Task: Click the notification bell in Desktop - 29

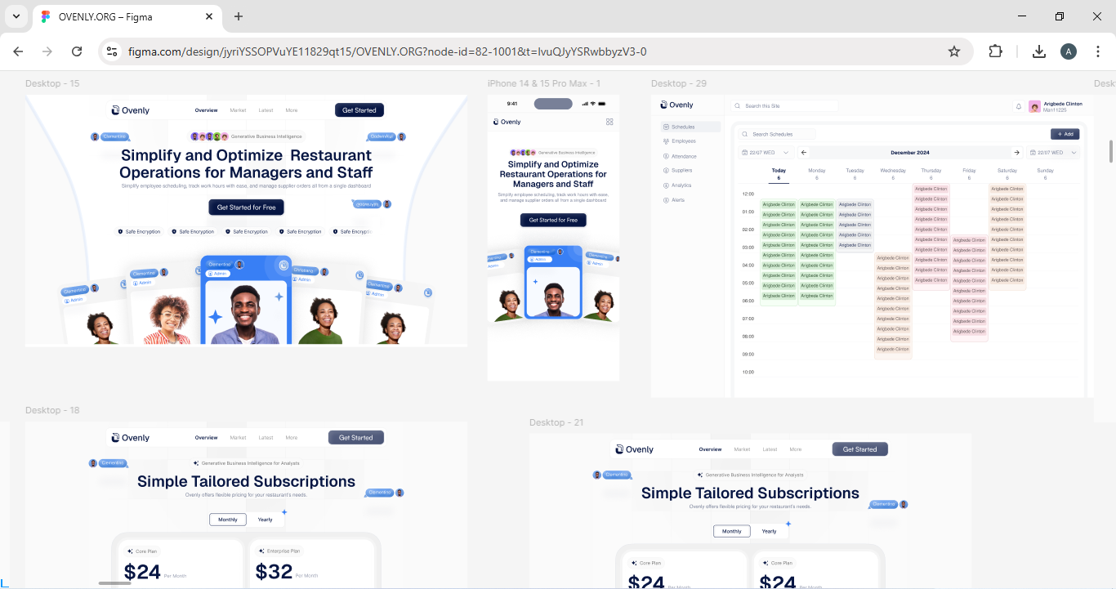Action: (x=1019, y=105)
